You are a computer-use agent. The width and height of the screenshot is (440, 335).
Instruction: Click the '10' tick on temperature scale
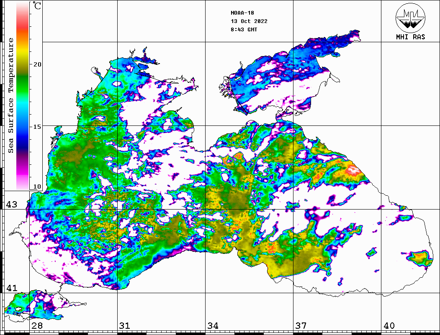coord(37,187)
